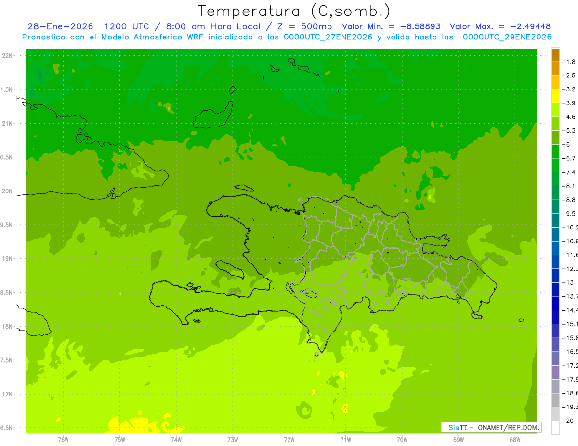
Task: Select the "Z = 500mb" level label
Action: (x=304, y=26)
